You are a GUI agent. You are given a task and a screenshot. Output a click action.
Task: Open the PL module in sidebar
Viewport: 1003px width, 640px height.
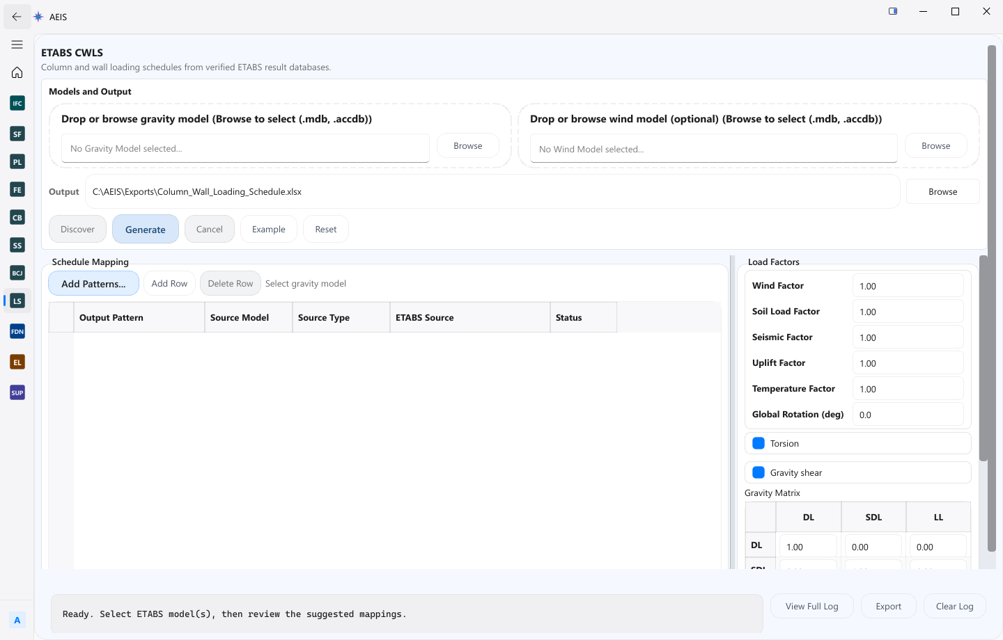[17, 161]
